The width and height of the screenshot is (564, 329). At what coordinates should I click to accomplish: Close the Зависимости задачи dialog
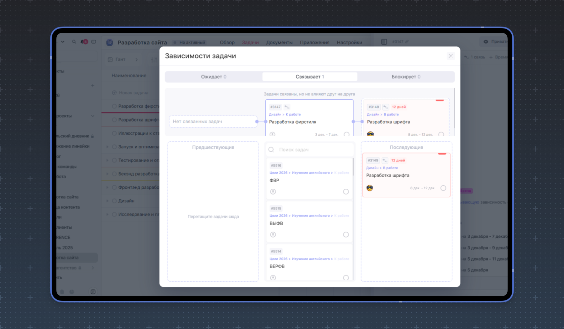(x=451, y=56)
